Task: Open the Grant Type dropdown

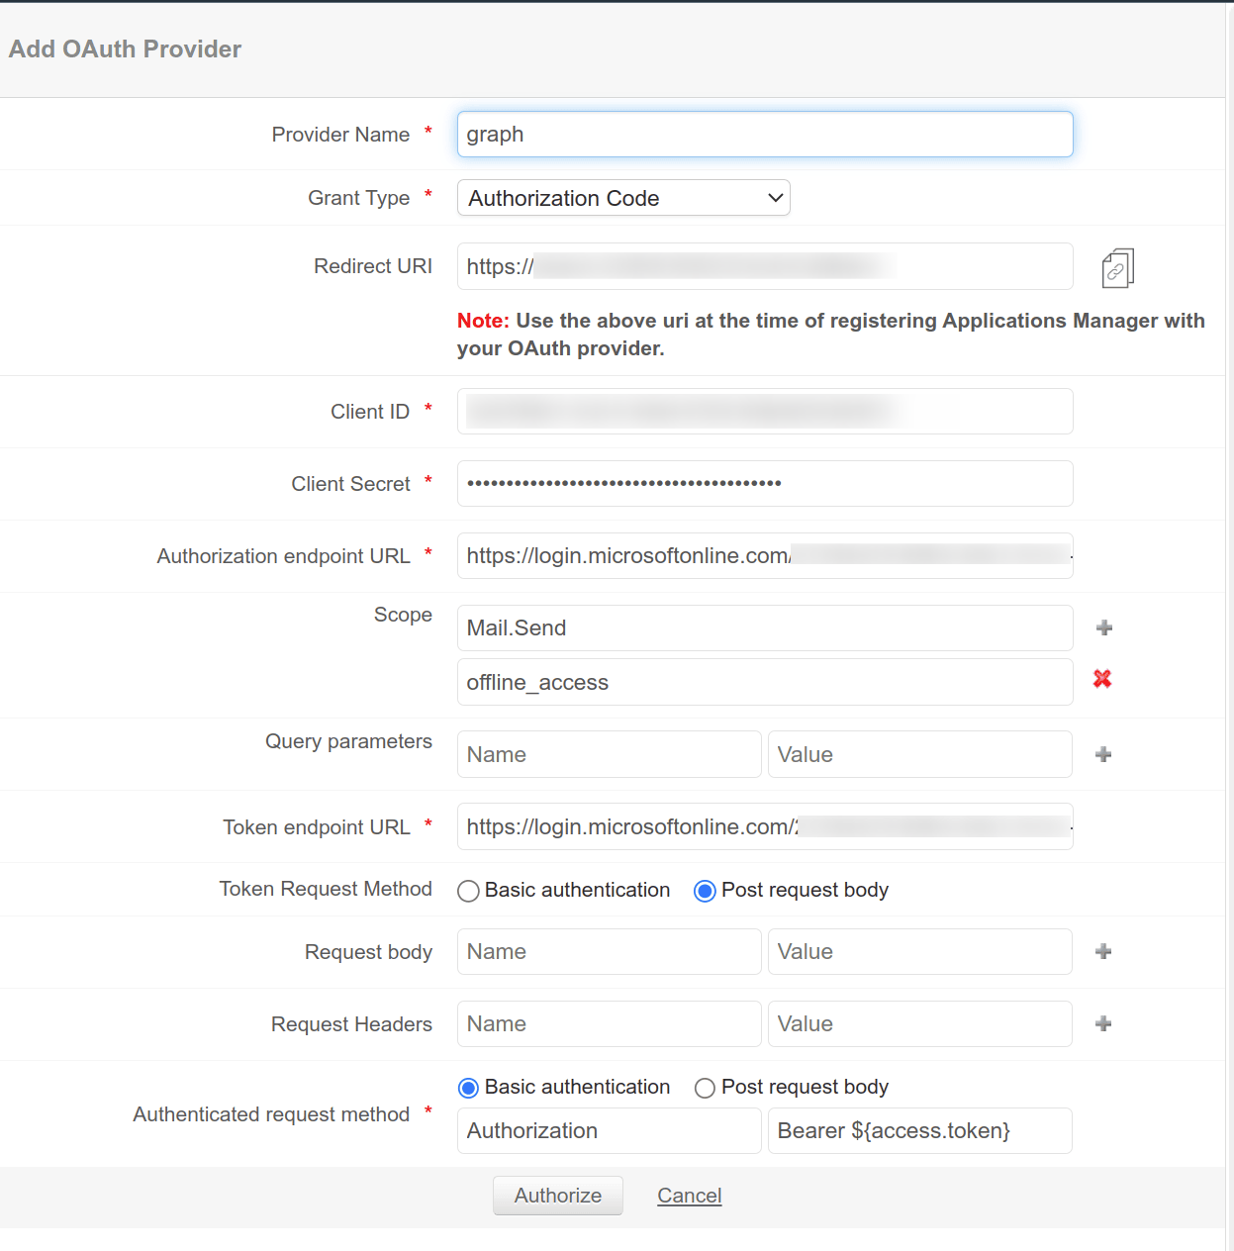Action: 623,198
